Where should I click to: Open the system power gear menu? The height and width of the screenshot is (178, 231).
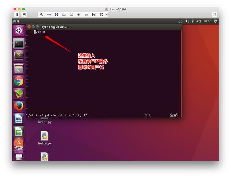tap(215, 21)
